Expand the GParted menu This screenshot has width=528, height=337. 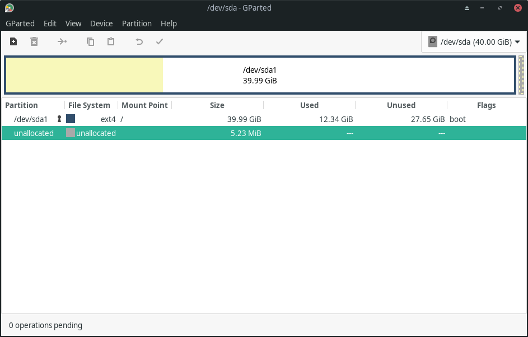pyautogui.click(x=20, y=24)
